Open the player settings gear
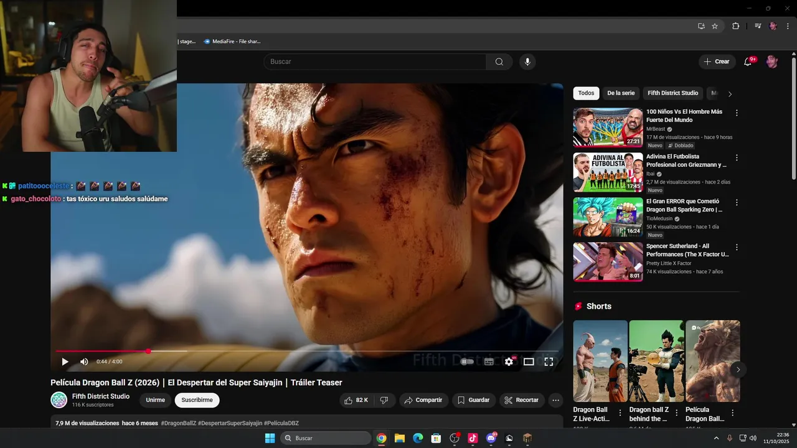797x448 pixels. 509,362
